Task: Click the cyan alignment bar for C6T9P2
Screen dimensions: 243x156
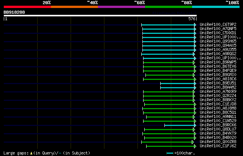Action: 168,25
